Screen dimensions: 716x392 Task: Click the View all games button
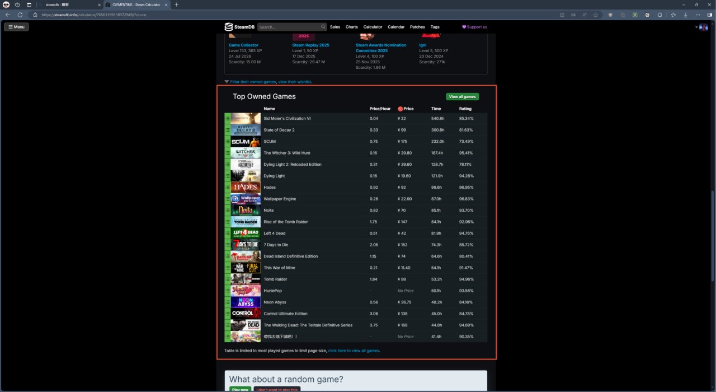(463, 97)
